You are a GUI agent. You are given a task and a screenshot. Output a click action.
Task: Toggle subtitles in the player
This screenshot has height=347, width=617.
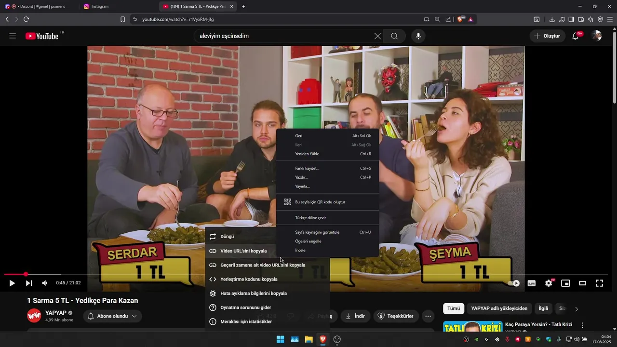pyautogui.click(x=532, y=283)
